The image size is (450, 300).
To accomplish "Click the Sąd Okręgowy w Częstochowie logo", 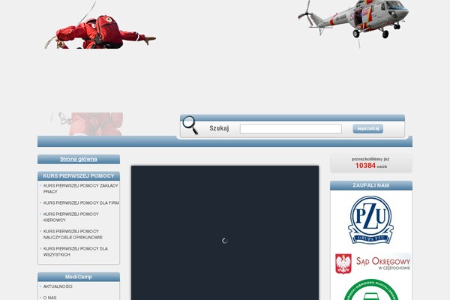I will (373, 263).
